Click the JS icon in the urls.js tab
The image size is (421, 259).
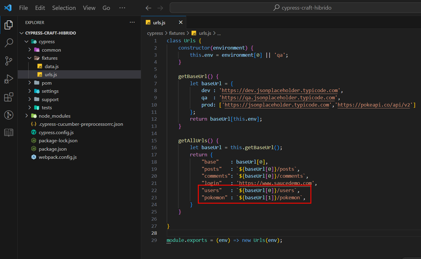[148, 23]
